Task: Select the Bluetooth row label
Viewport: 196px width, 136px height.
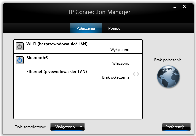Action: pos(37,58)
